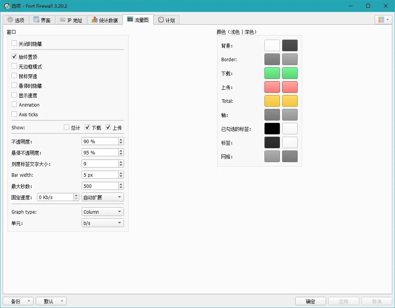Viewport: 395px width, 308px height.
Task: Change the light Total yellow swatch
Action: [272, 101]
